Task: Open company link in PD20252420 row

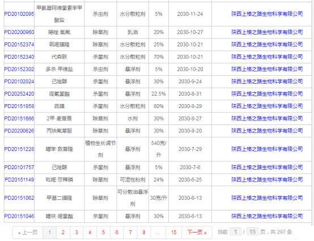Action: pyautogui.click(x=267, y=94)
